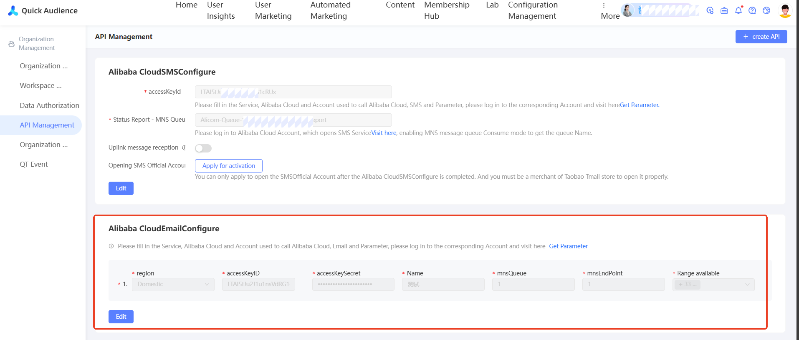Click the Alibaba CloudEmailConfigure heading
The height and width of the screenshot is (340, 799).
click(164, 228)
